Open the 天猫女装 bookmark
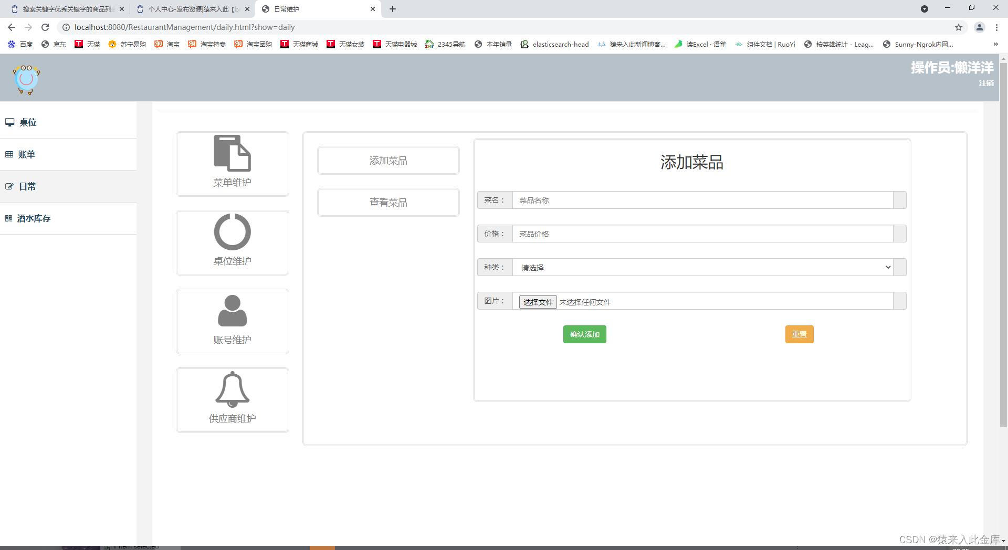 (345, 44)
